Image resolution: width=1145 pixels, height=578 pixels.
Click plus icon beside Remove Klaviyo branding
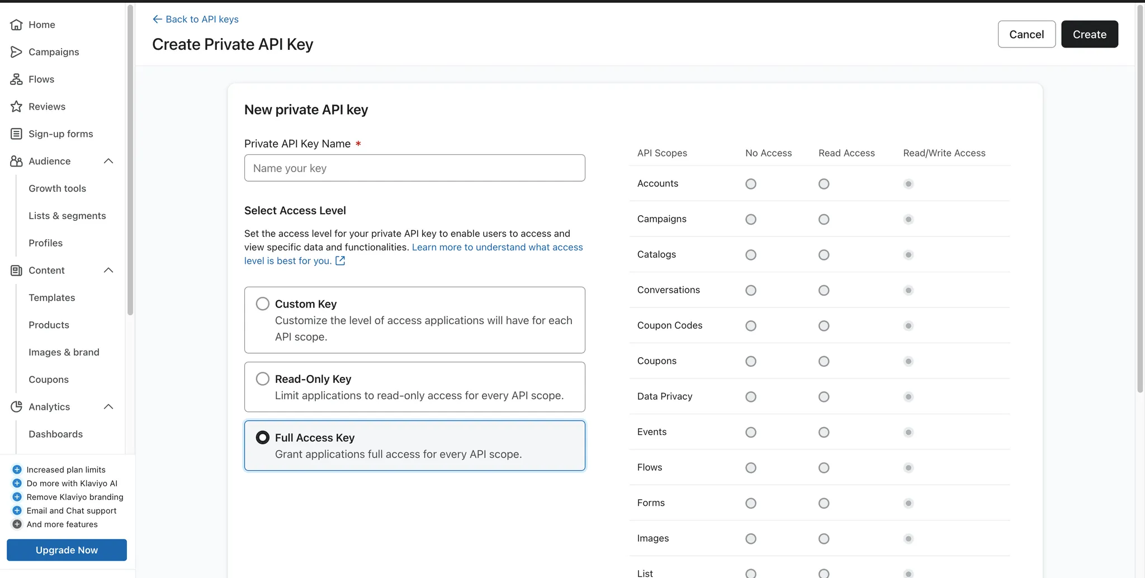[17, 497]
